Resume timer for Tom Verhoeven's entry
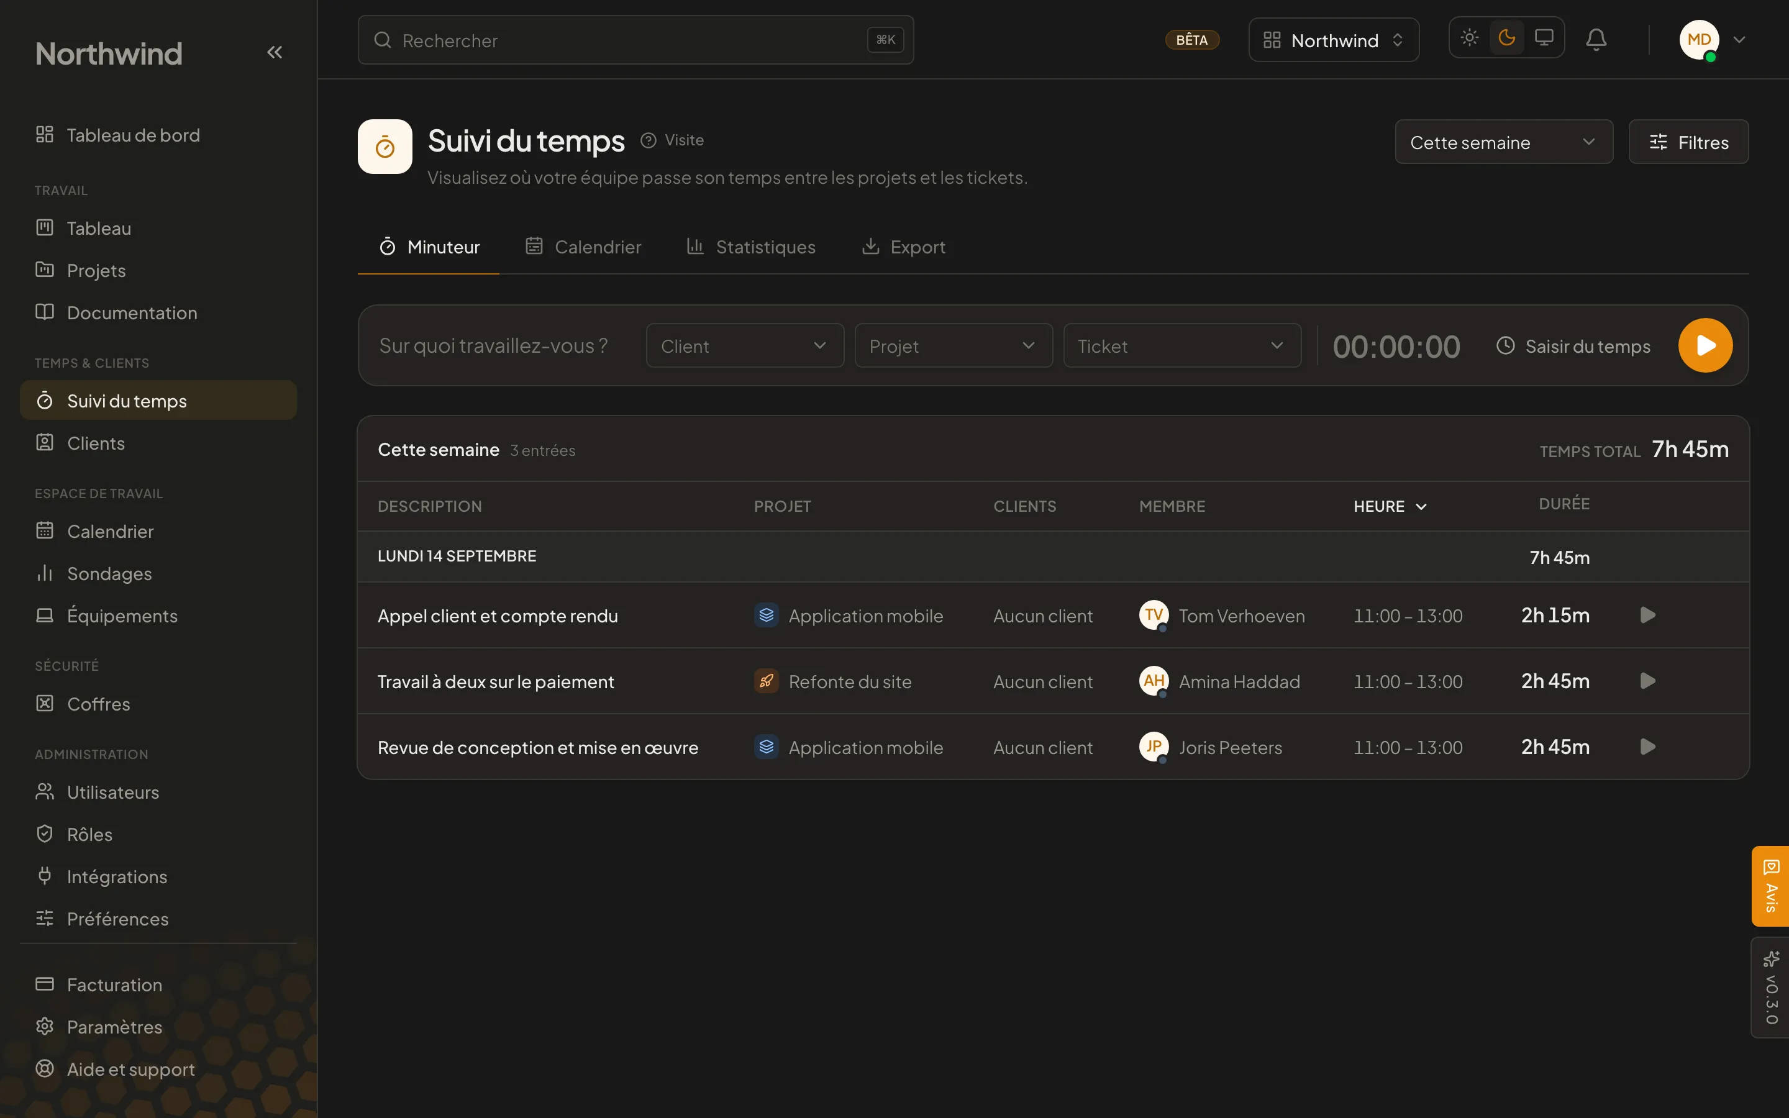This screenshot has width=1789, height=1118. click(1647, 615)
